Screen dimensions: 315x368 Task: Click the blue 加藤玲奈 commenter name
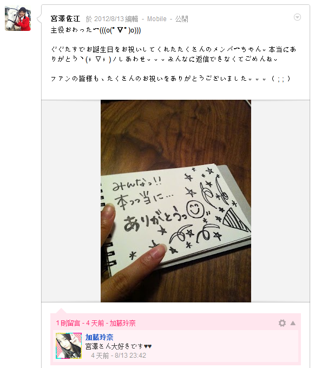(100, 337)
